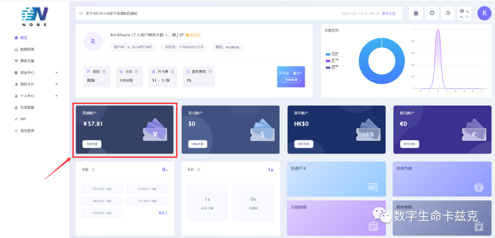This screenshot has width=495, height=238.
Task: Click the HK$ wallet icon in 港币账户 card
Action: coord(368,130)
